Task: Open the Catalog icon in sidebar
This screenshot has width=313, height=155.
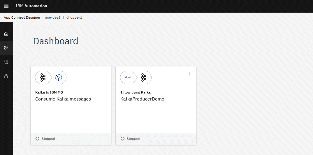Action: click(x=6, y=62)
